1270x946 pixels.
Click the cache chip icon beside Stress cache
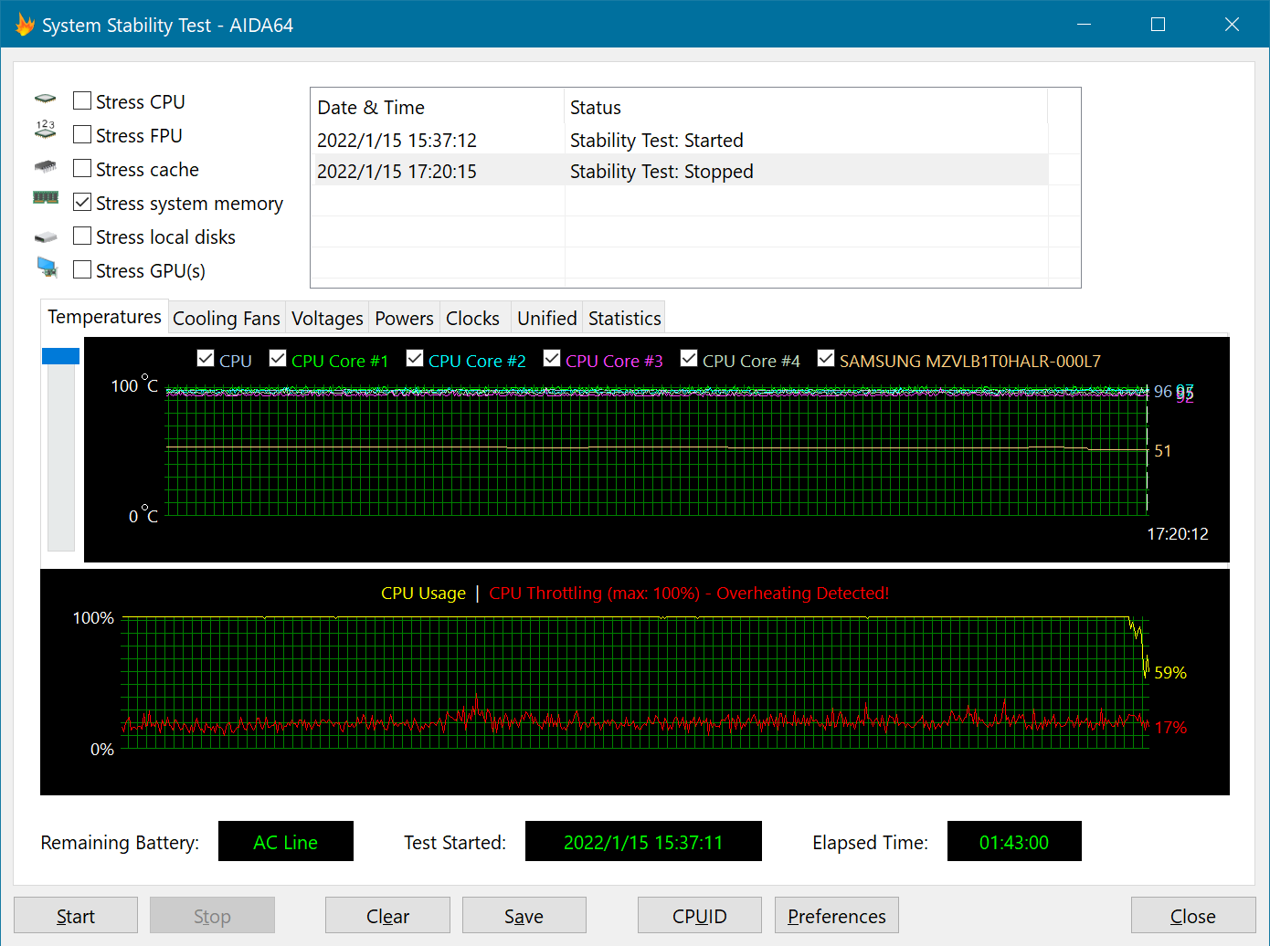[x=46, y=166]
